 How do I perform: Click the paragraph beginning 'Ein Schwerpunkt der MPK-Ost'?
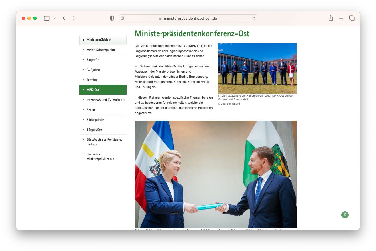173,77
